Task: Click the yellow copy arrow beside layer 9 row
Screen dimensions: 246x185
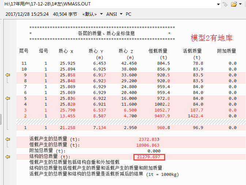Action: [8, 75]
